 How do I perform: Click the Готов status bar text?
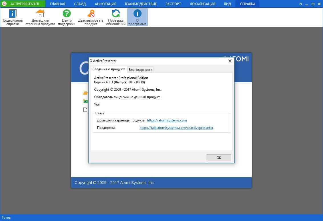pos(6,218)
